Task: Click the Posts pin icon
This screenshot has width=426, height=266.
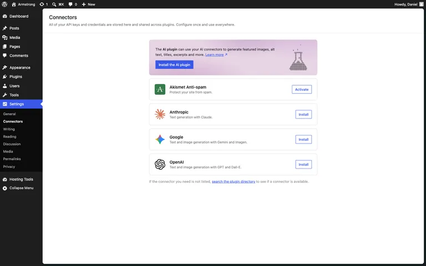Action: 4,28
